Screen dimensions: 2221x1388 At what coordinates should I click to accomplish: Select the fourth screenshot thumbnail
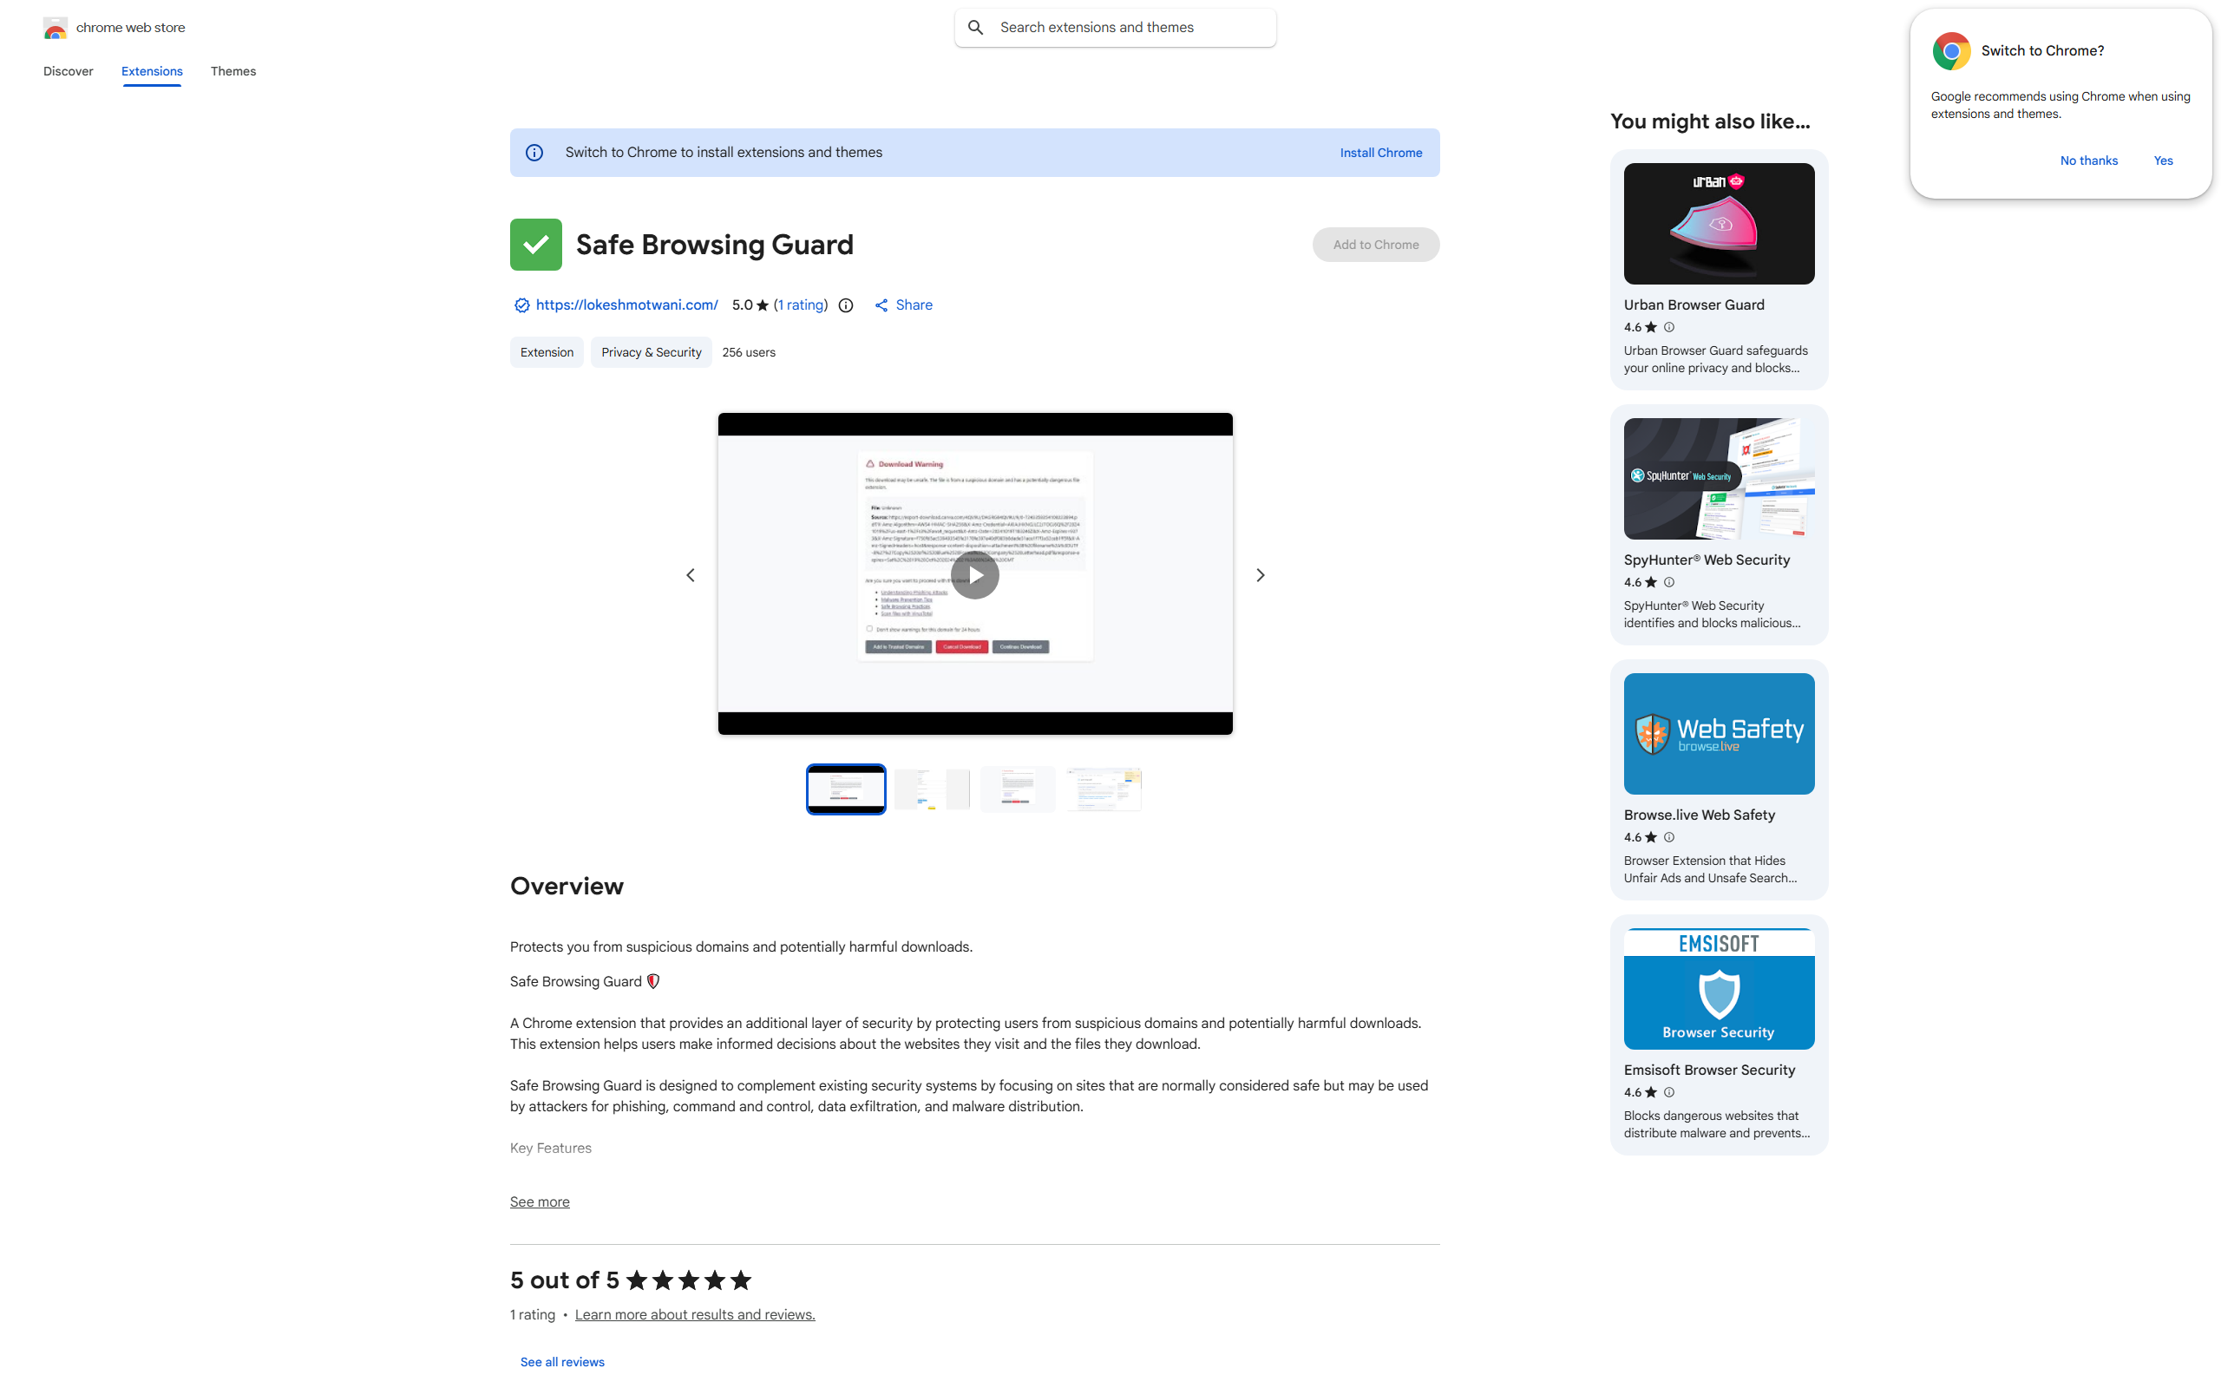(1104, 789)
